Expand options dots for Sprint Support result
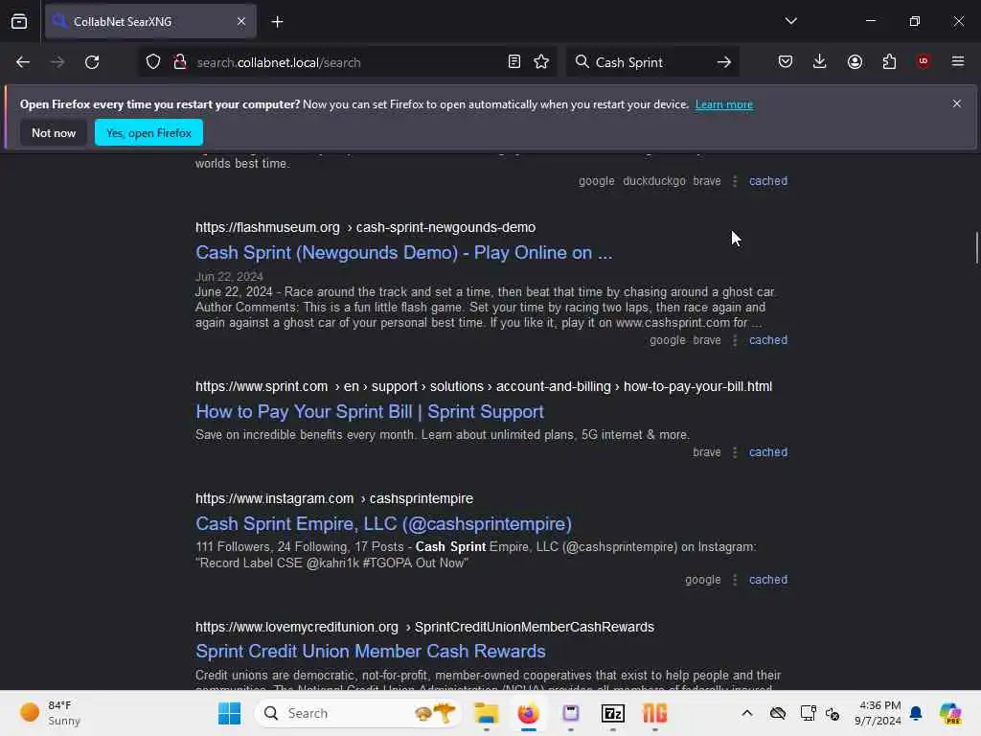The width and height of the screenshot is (981, 736). tap(735, 452)
